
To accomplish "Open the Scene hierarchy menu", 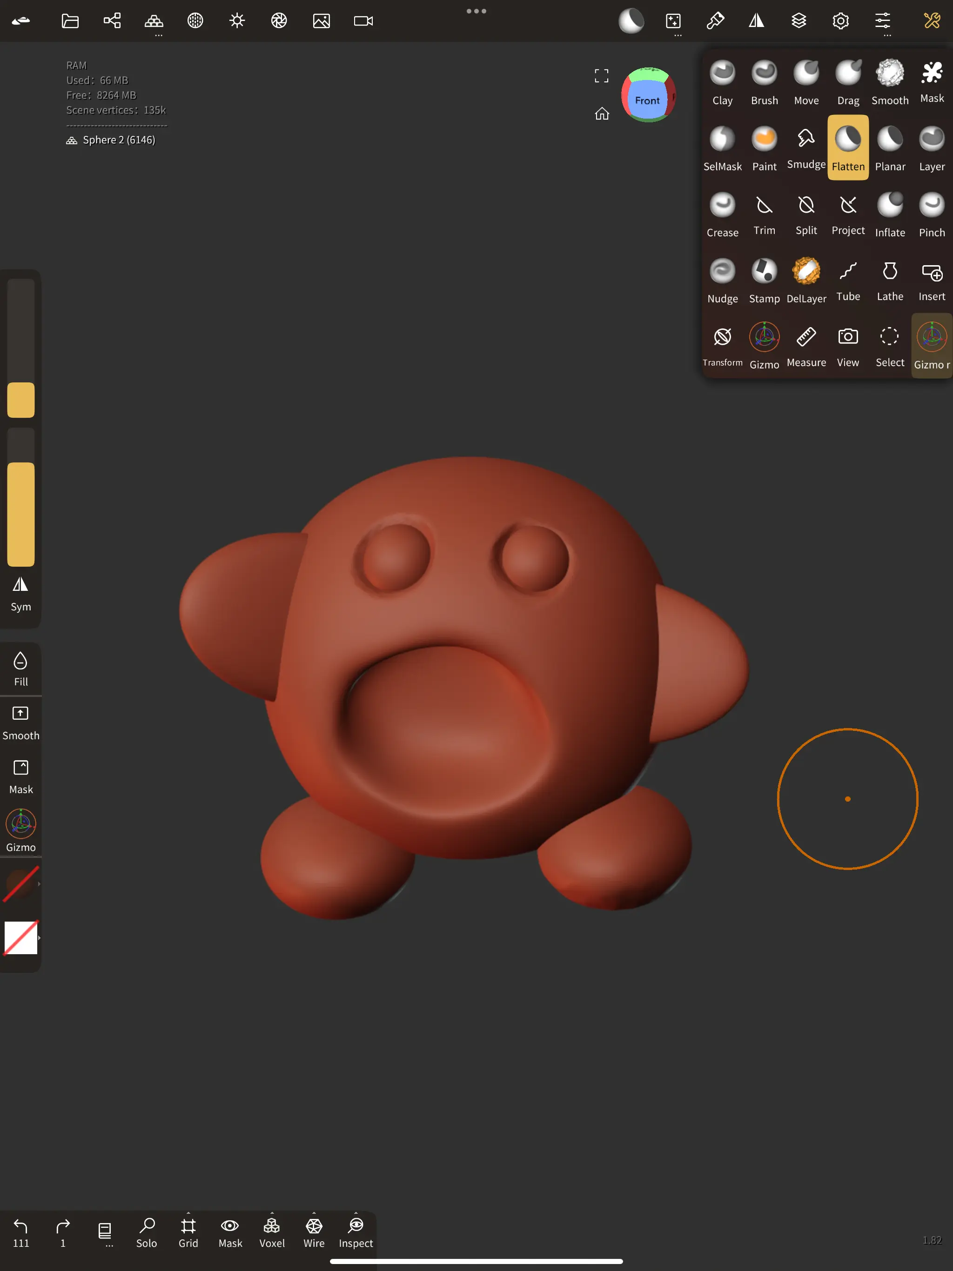I will coord(112,21).
